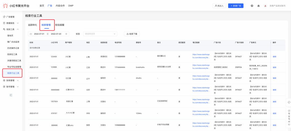This screenshot has height=131, width=291.
Task: Click the 找达人 button
Action: [x=219, y=6]
